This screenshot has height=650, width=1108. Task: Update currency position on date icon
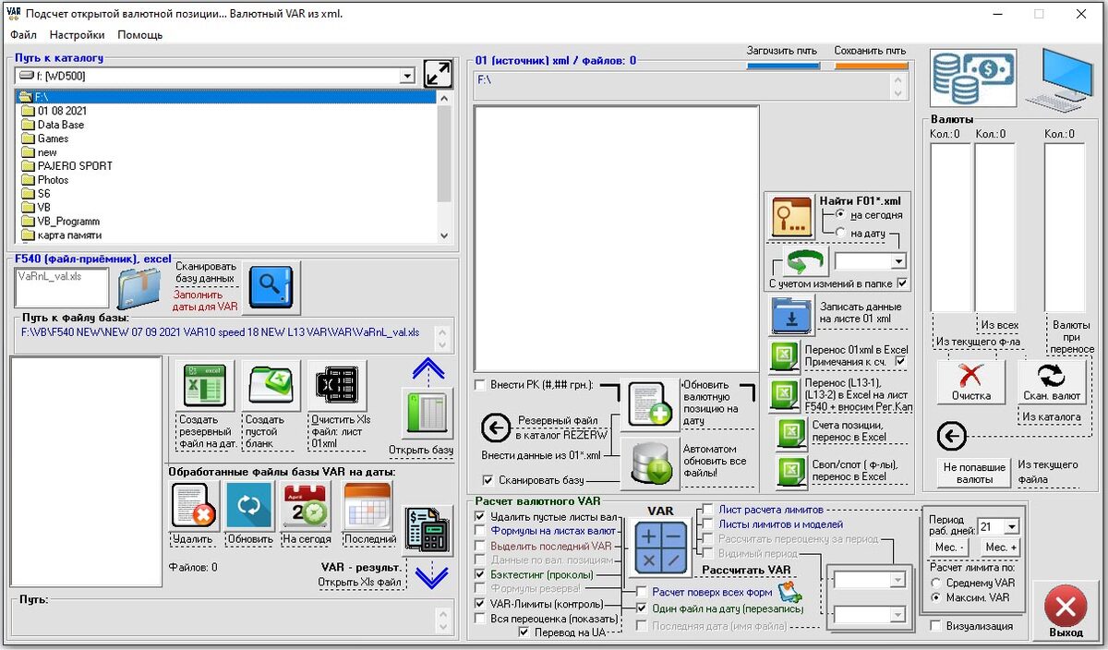pyautogui.click(x=649, y=405)
